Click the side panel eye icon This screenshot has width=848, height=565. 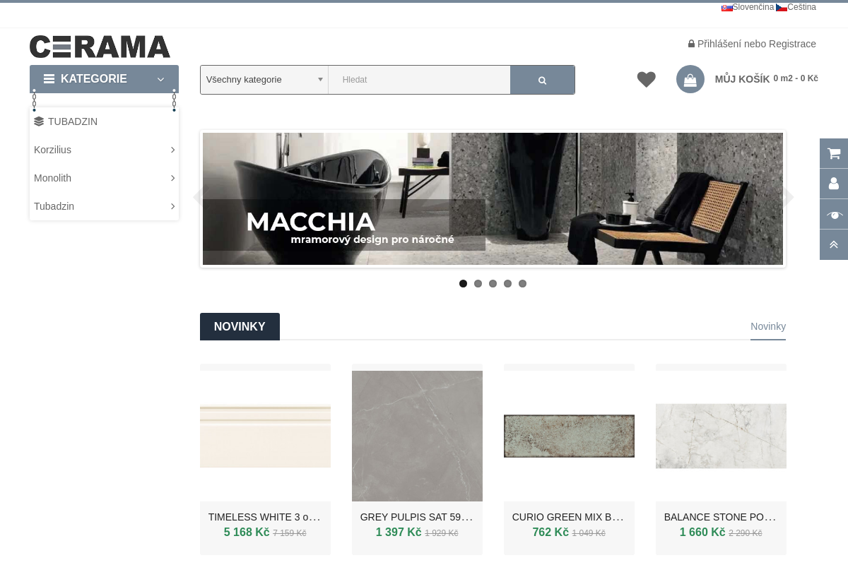coord(834,214)
